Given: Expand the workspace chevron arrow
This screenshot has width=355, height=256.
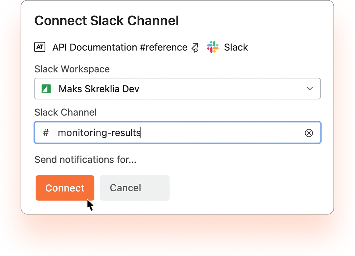Looking at the screenshot, I should point(310,89).
